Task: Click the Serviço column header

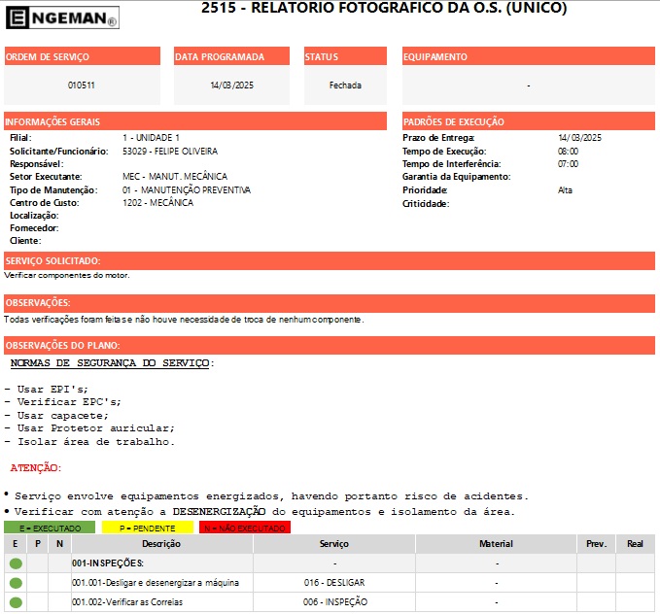Action: [333, 544]
